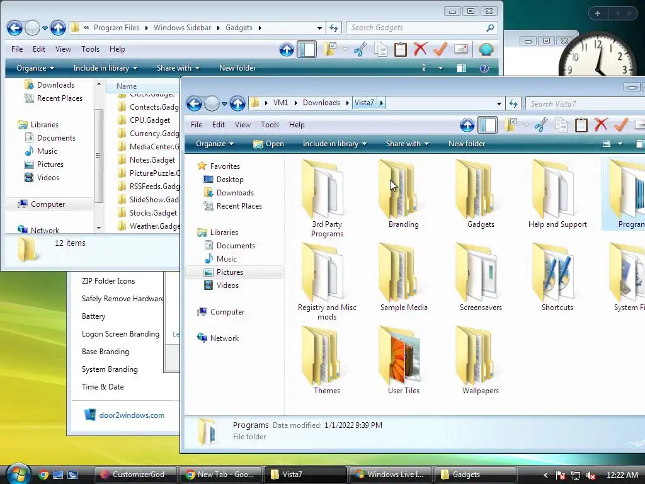
Task: Select Screensavers folder thumbnail
Action: [480, 277]
